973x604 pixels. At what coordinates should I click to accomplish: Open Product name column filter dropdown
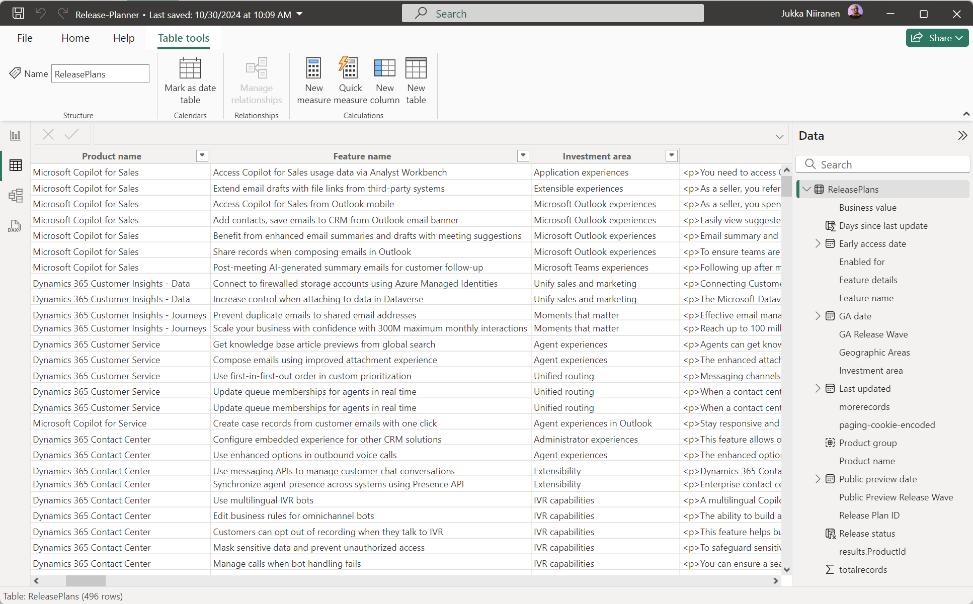[x=202, y=155]
